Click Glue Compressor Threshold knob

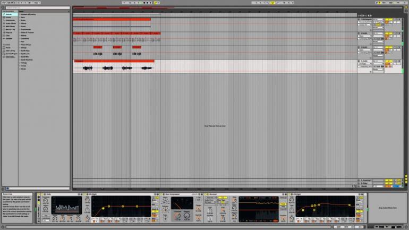tap(177, 216)
